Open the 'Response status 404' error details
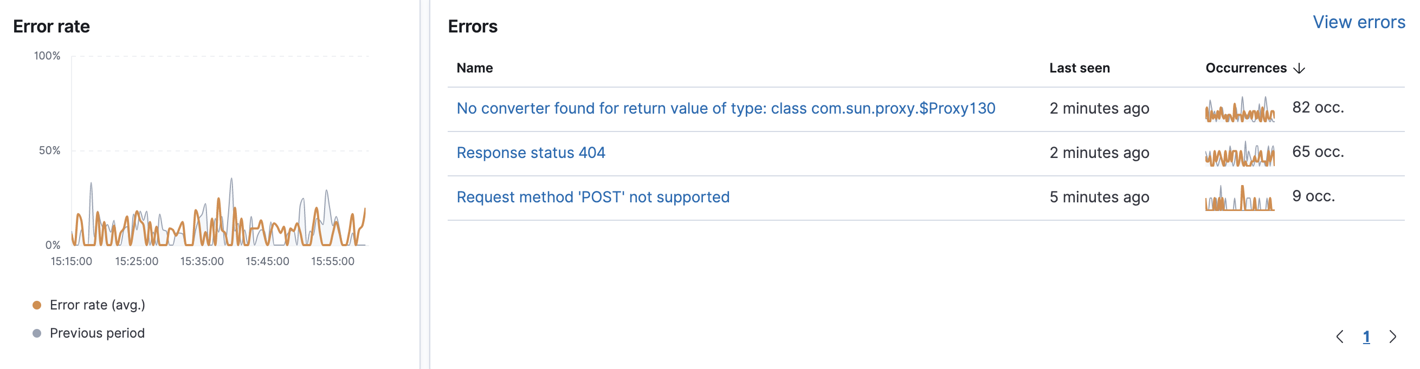 [x=531, y=153]
